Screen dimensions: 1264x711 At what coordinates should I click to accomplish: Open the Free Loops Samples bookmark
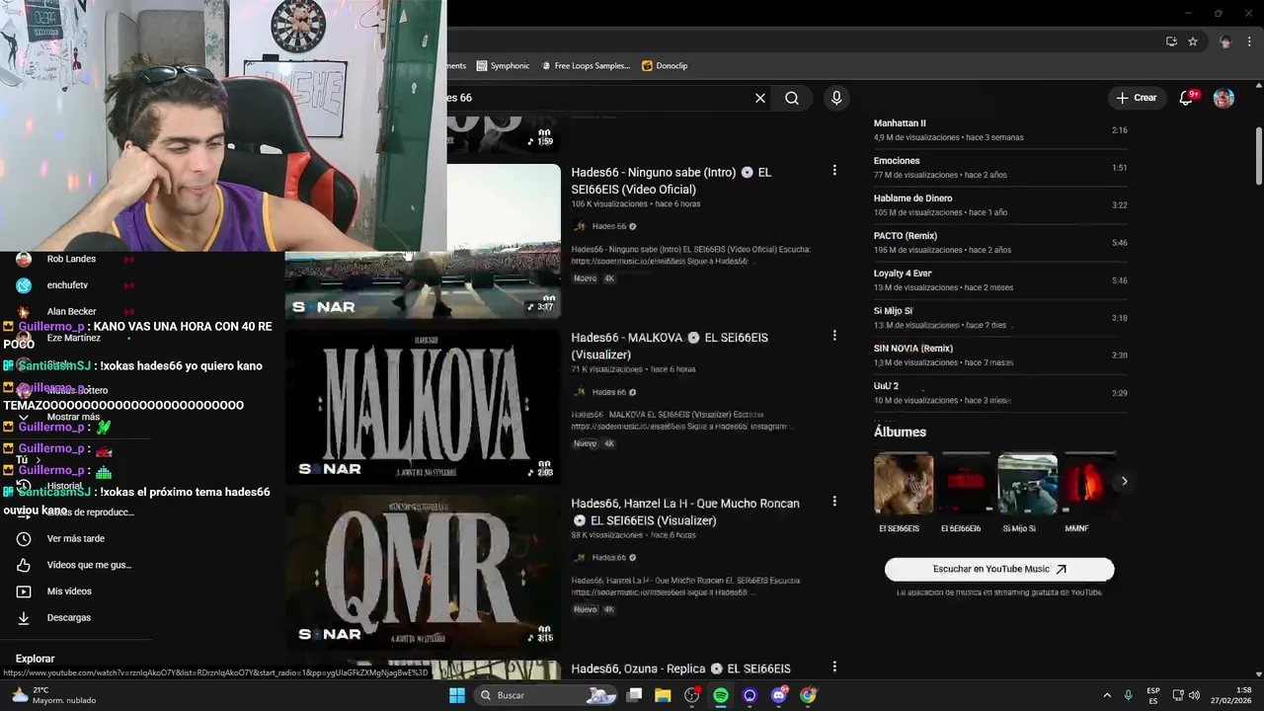click(x=586, y=66)
